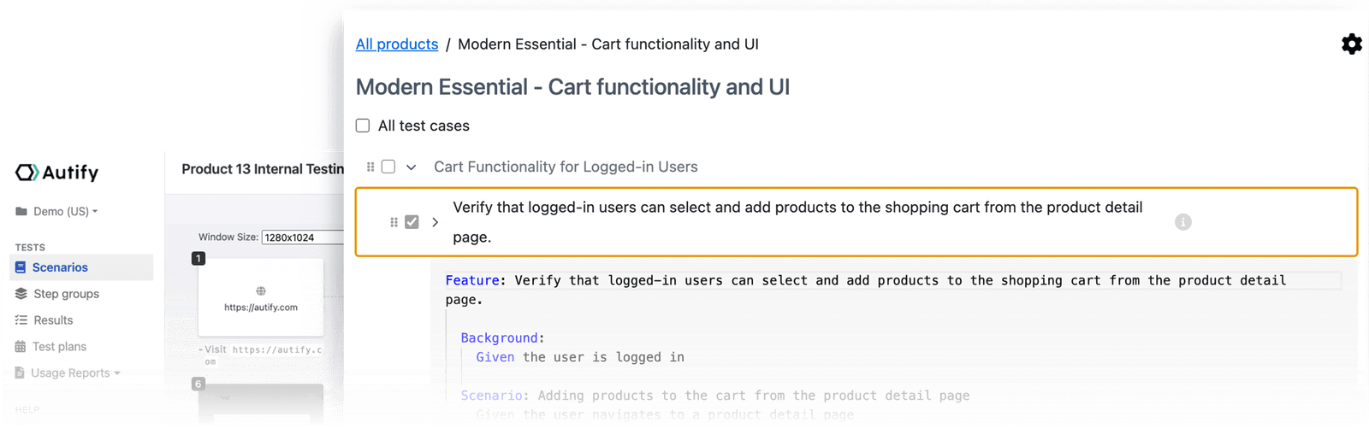Open the Demo (US) workspace dropdown

coord(57,211)
